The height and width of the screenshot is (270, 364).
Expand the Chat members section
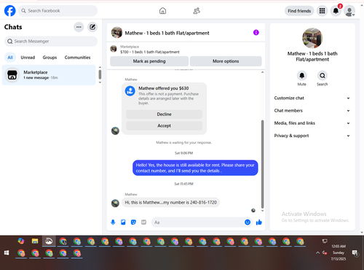coord(312,111)
